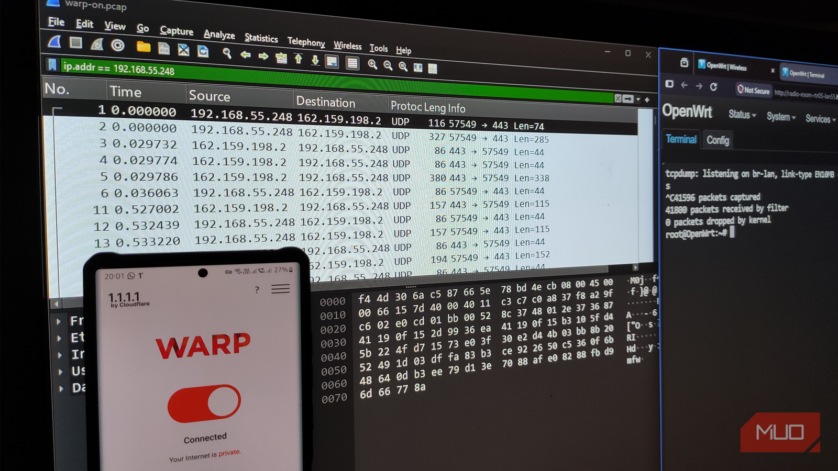Click the browser reload button

click(x=713, y=86)
